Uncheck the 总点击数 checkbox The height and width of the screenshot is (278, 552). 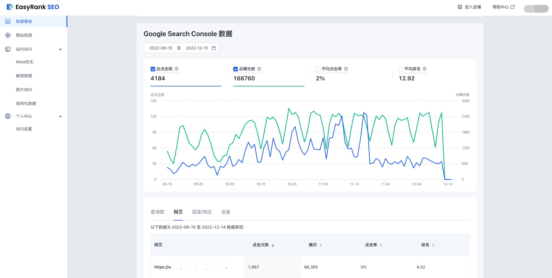153,69
